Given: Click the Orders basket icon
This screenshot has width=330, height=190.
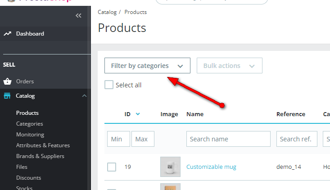Looking at the screenshot, I should 7,81.
